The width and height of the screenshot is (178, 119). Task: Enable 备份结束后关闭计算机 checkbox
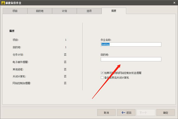pos(102,78)
